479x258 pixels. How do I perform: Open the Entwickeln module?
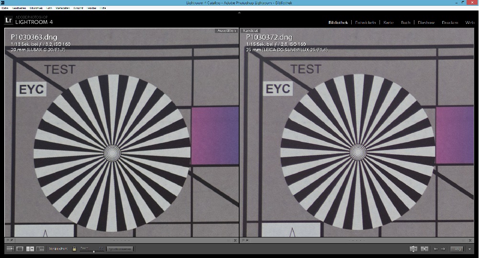pos(366,22)
